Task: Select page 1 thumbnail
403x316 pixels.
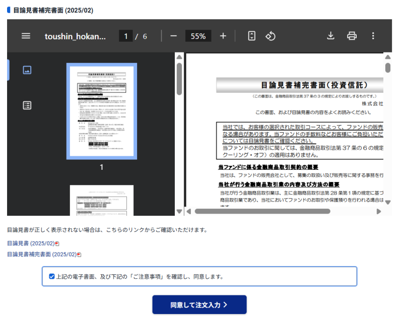Action: click(102, 111)
